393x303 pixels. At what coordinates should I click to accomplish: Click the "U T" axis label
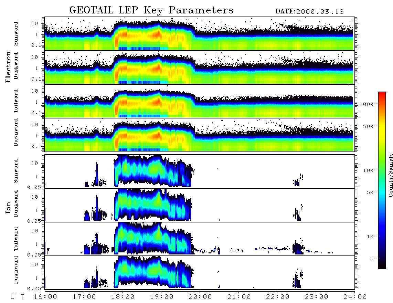[18, 297]
